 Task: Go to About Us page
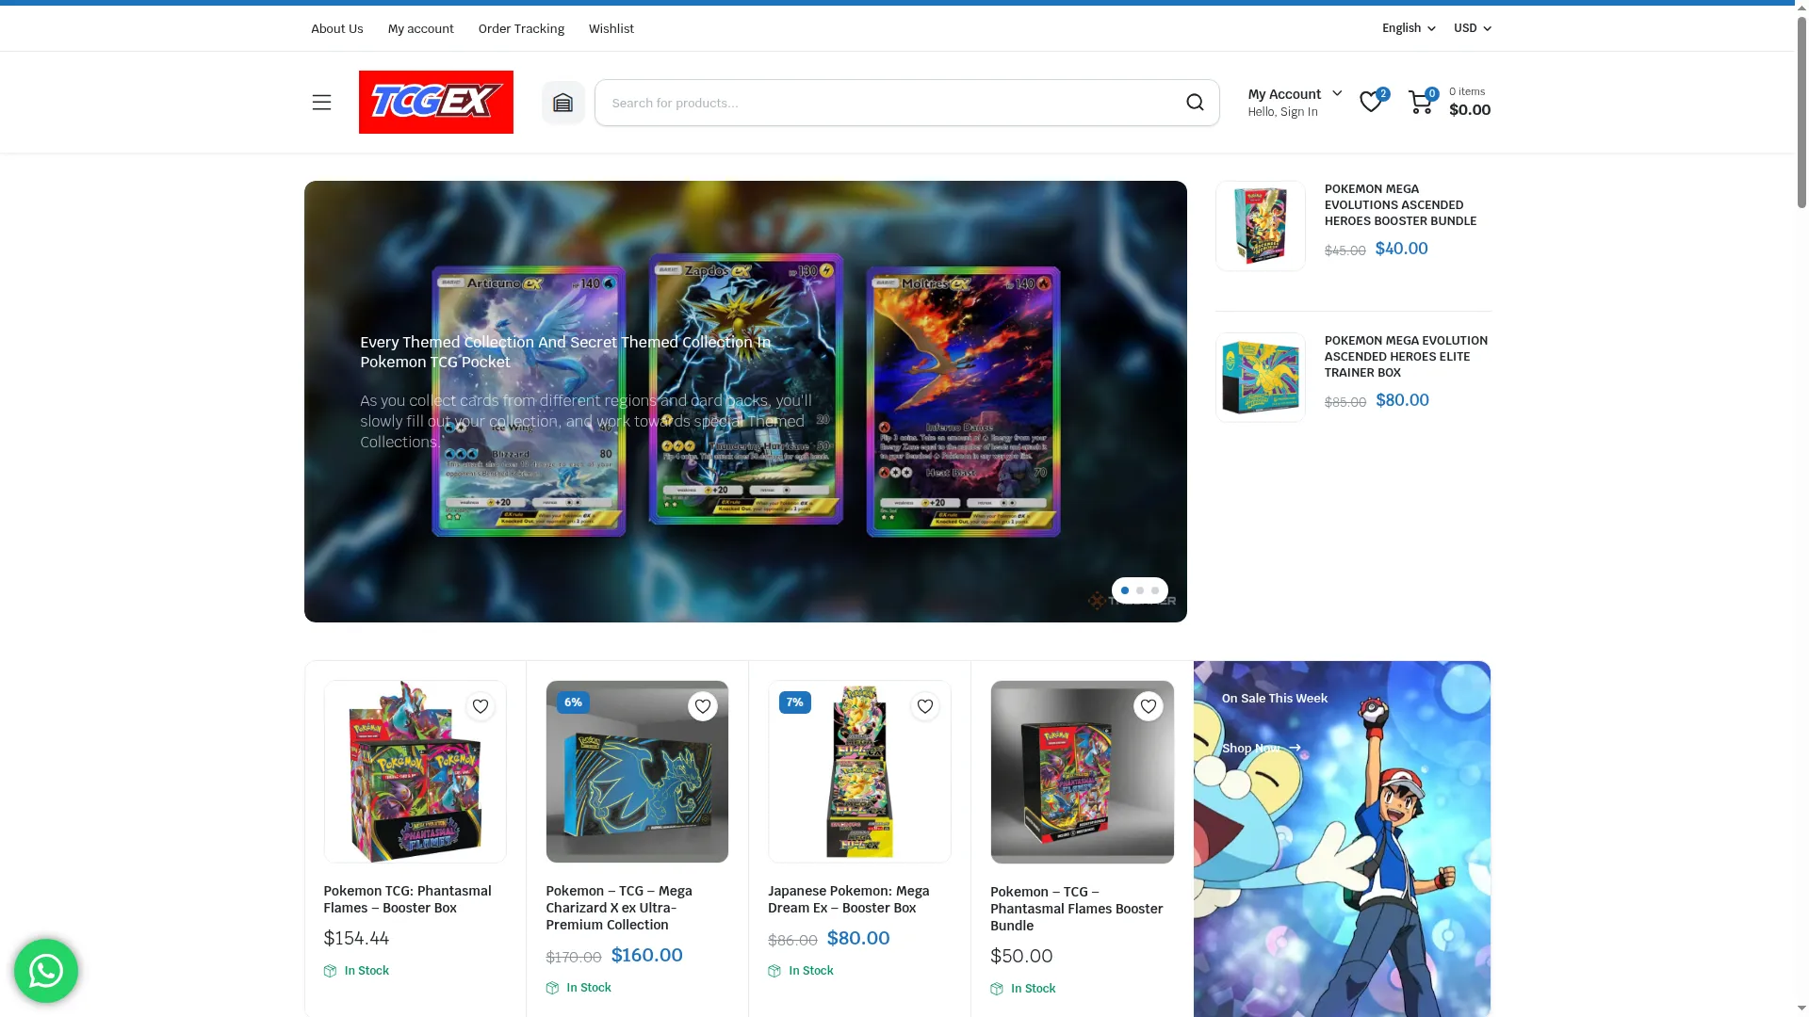point(336,29)
